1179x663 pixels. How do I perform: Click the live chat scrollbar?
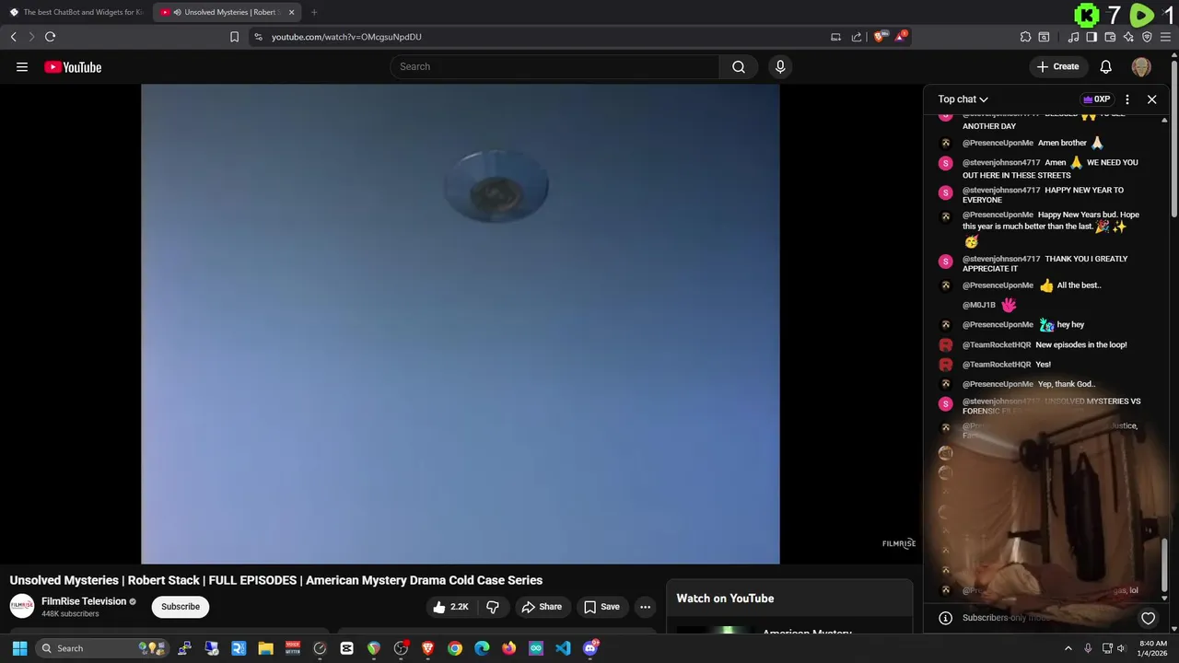1165,564
